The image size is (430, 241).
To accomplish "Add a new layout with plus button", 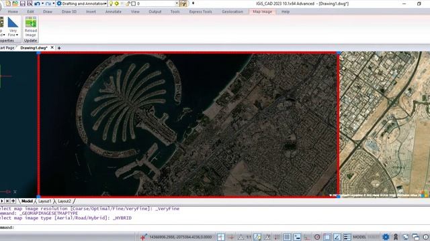I will click(x=13, y=201).
